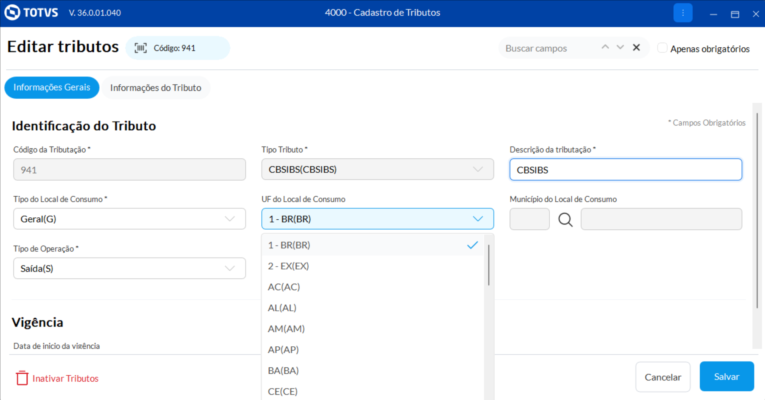This screenshot has width=765, height=400.
Task: Switch to Informações do Tributo tab
Action: 155,88
